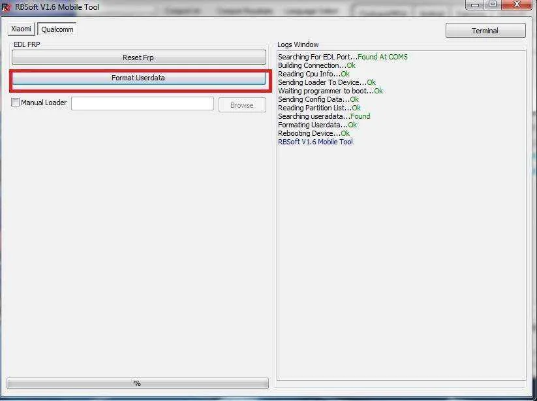The width and height of the screenshot is (537, 401).
Task: Select log line 'Sending Config Data...Ok'
Action: click(318, 99)
